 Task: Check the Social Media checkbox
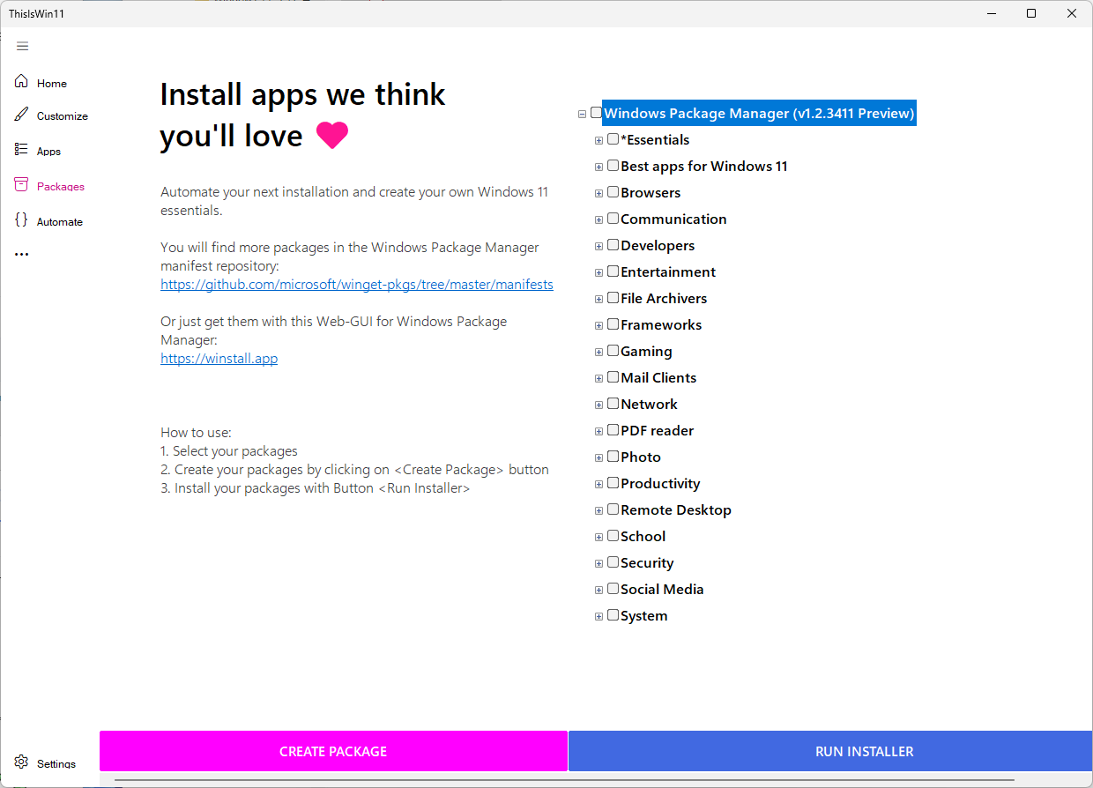613,589
